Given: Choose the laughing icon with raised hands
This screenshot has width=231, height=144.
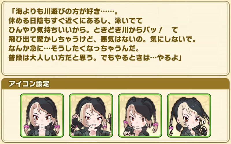Looking at the screenshot, I should coord(91,115).
